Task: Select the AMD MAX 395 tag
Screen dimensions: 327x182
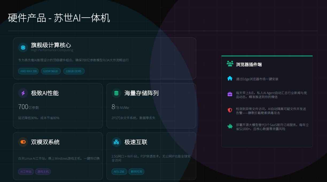Action: click(29, 71)
